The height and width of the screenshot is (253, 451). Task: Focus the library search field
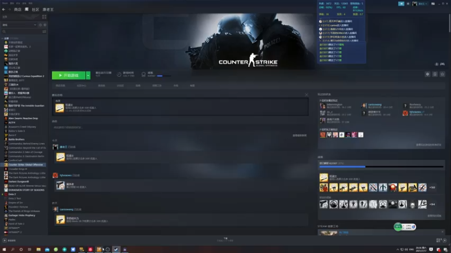coord(22,31)
